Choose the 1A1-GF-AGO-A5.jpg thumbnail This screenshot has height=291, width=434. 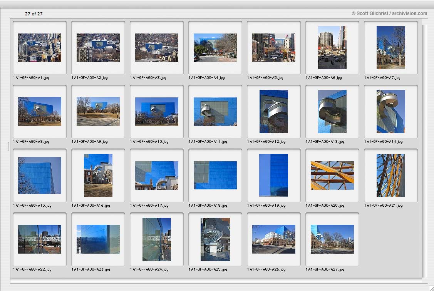pyautogui.click(x=274, y=48)
